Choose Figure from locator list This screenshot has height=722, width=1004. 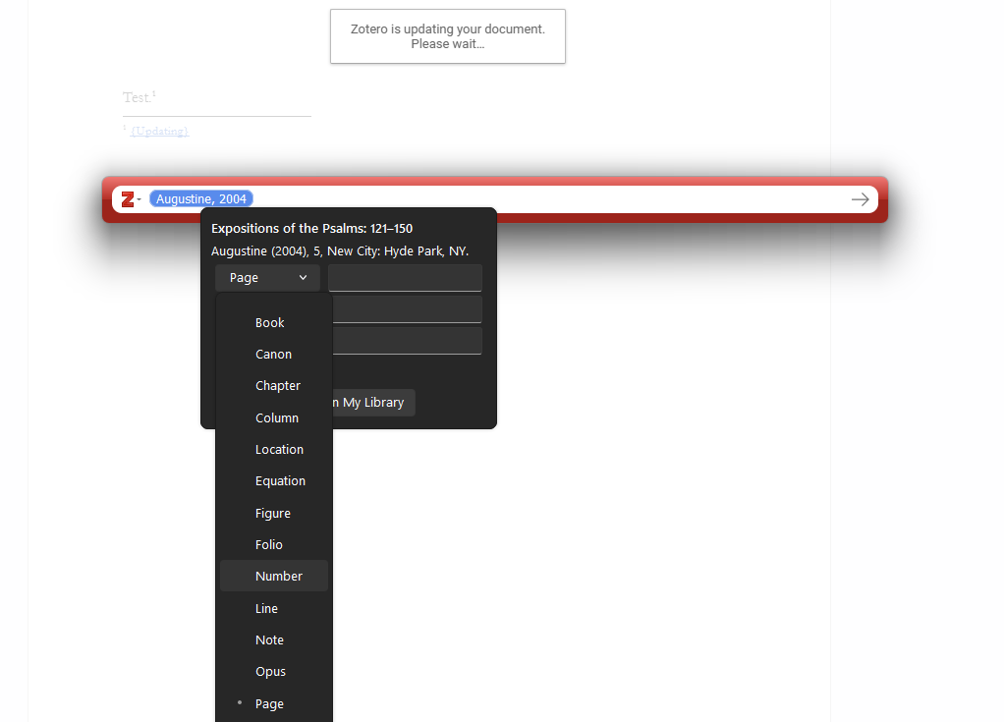click(274, 513)
